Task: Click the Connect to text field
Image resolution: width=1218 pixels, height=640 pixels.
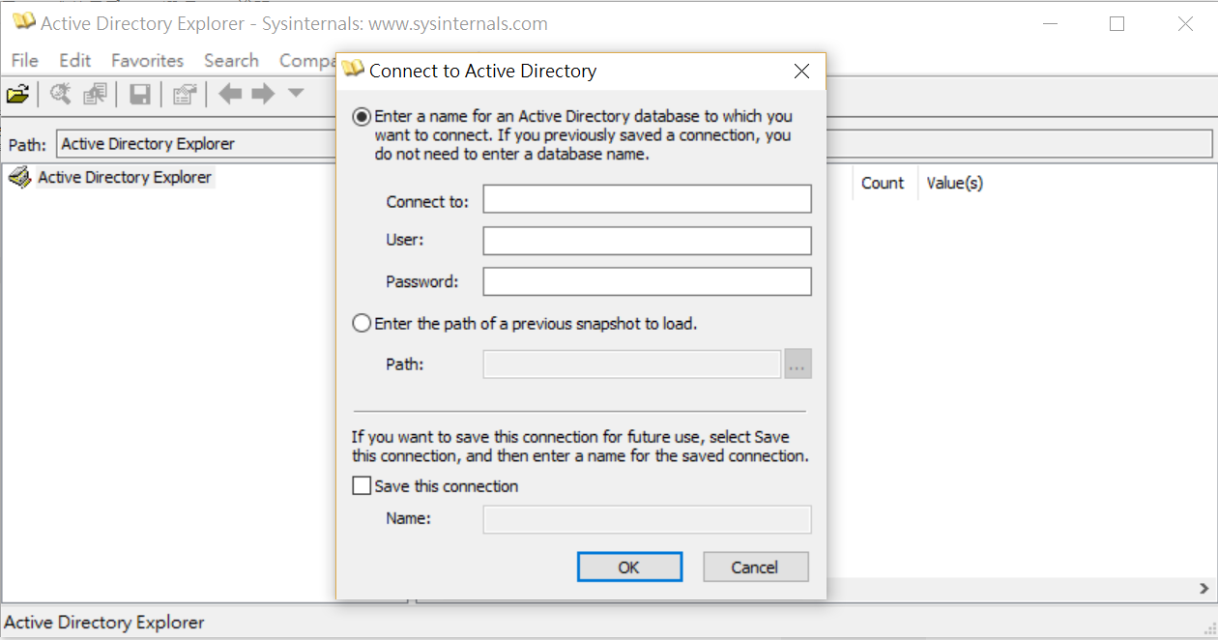Action: 647,200
